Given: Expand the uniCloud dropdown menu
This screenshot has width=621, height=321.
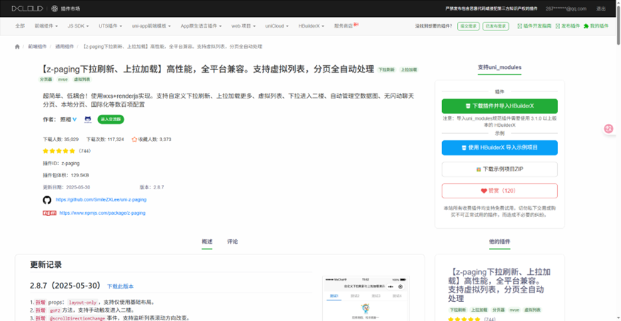Looking at the screenshot, I should pos(277,26).
